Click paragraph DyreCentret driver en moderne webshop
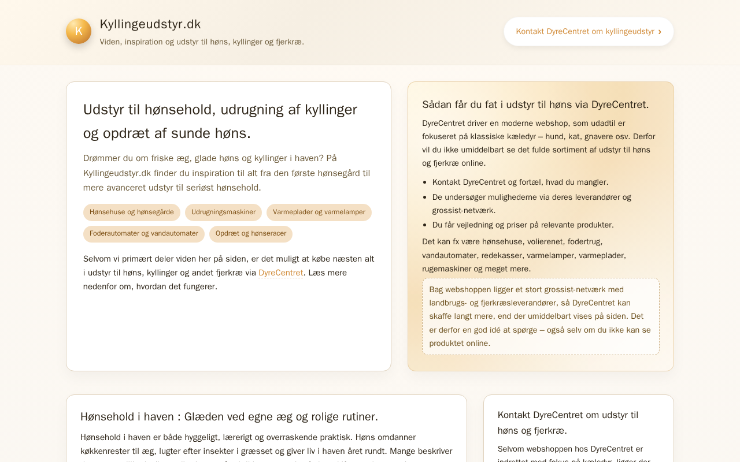Image resolution: width=740 pixels, height=462 pixels. pyautogui.click(x=539, y=143)
